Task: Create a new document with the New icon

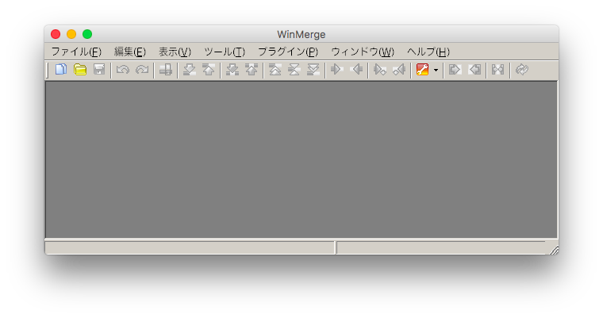Action: (x=61, y=70)
